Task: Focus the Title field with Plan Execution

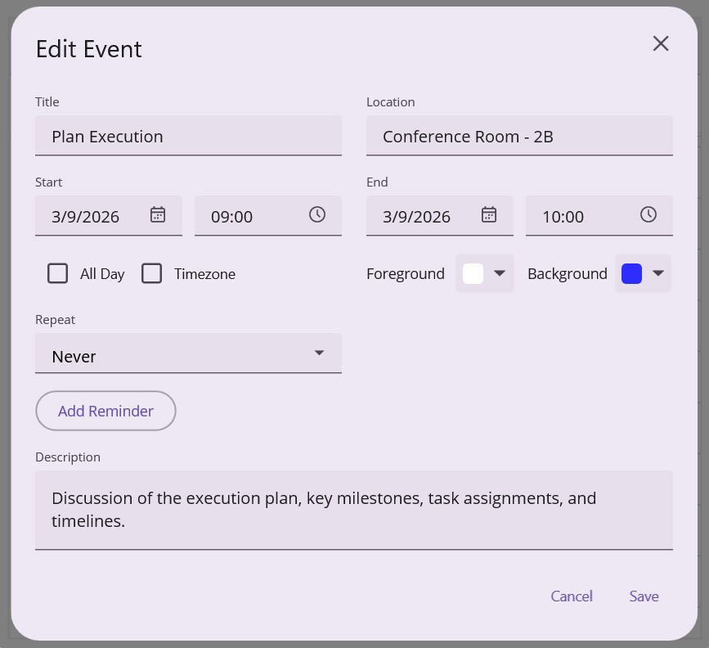Action: pyautogui.click(x=189, y=135)
